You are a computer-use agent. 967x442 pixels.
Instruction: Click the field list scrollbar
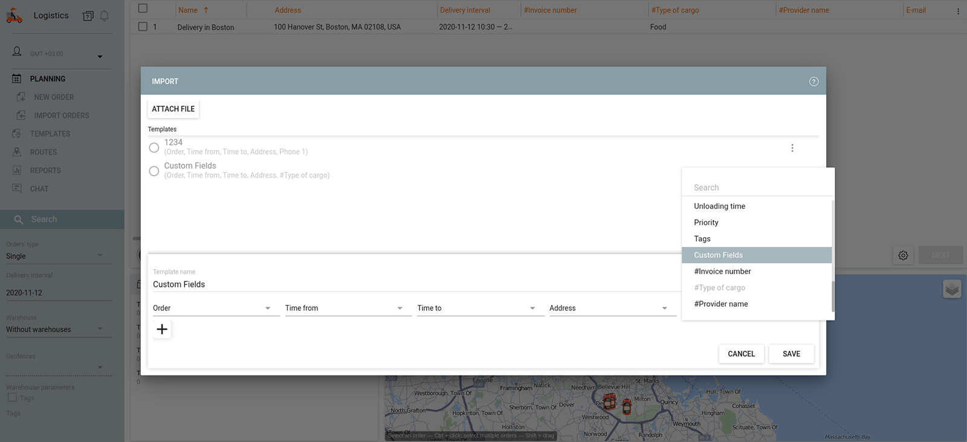[x=833, y=296]
